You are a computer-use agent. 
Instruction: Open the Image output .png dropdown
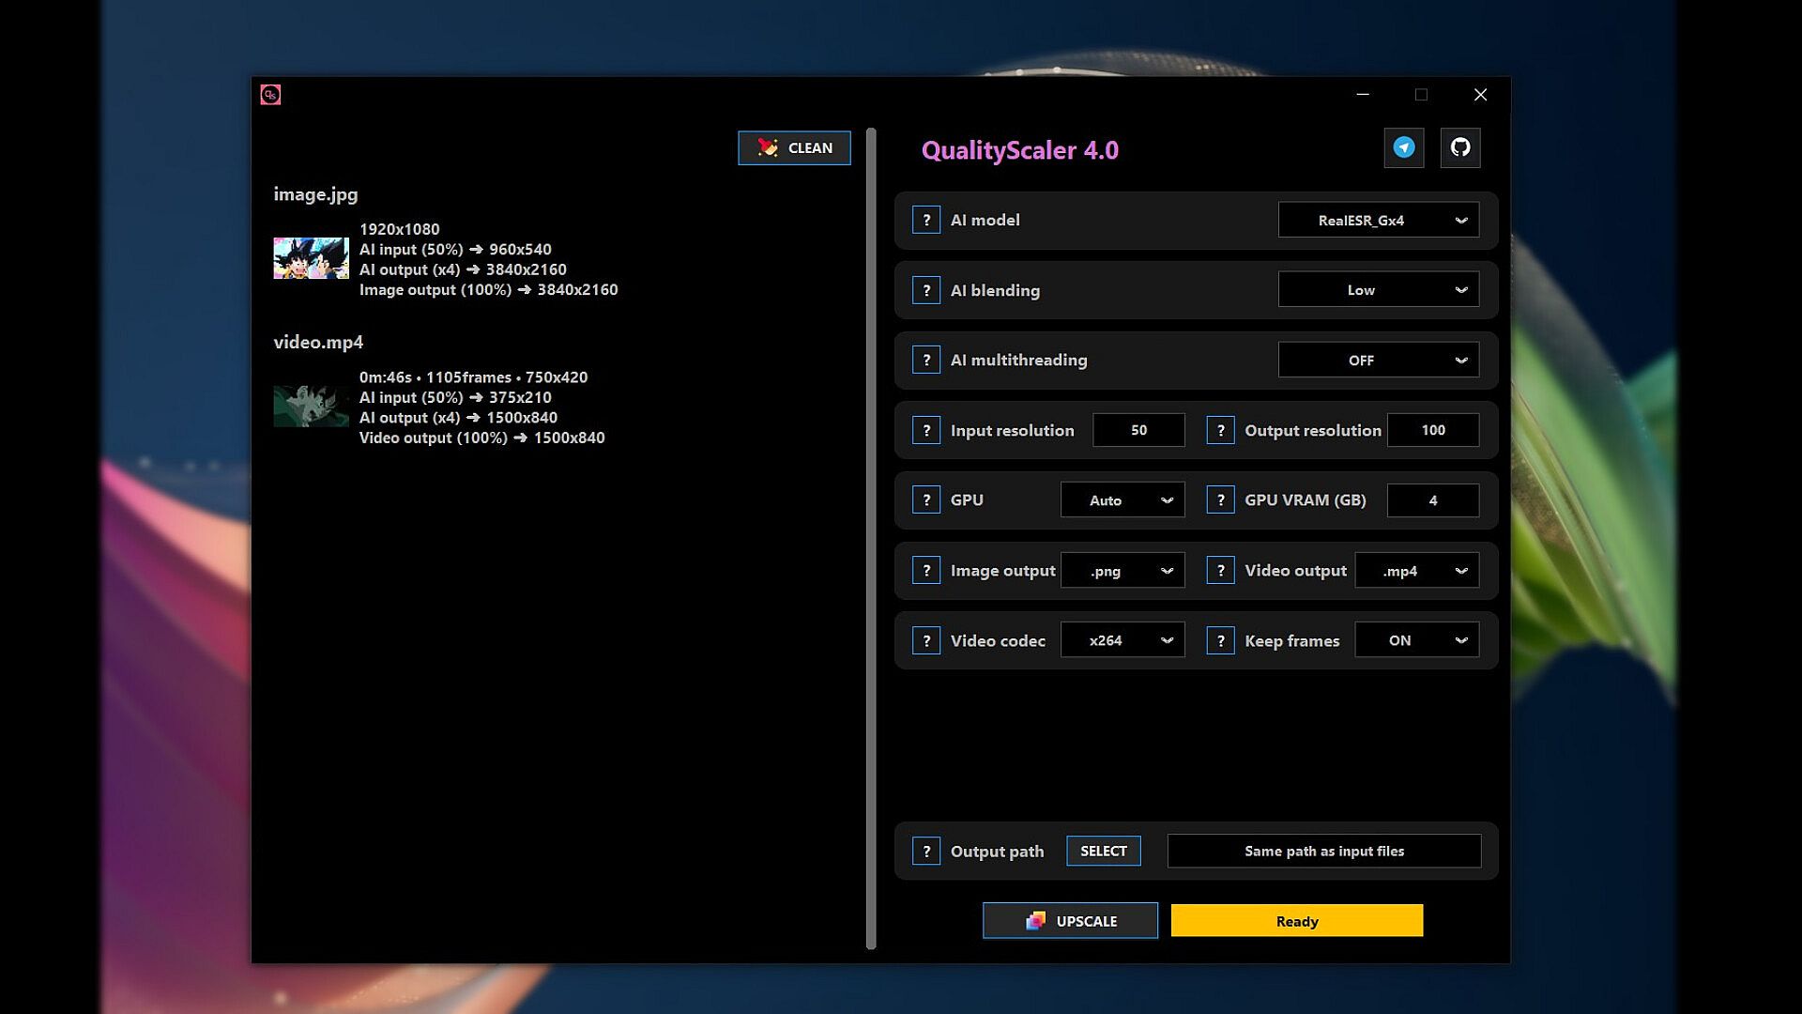click(1122, 571)
